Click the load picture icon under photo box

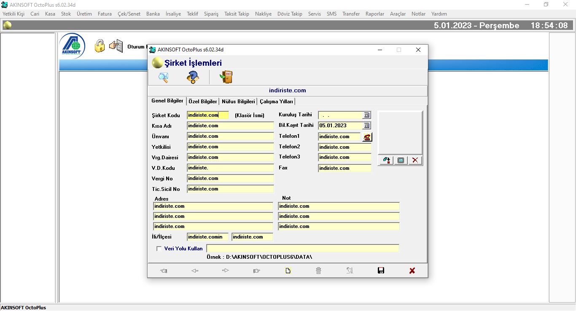pos(386,161)
